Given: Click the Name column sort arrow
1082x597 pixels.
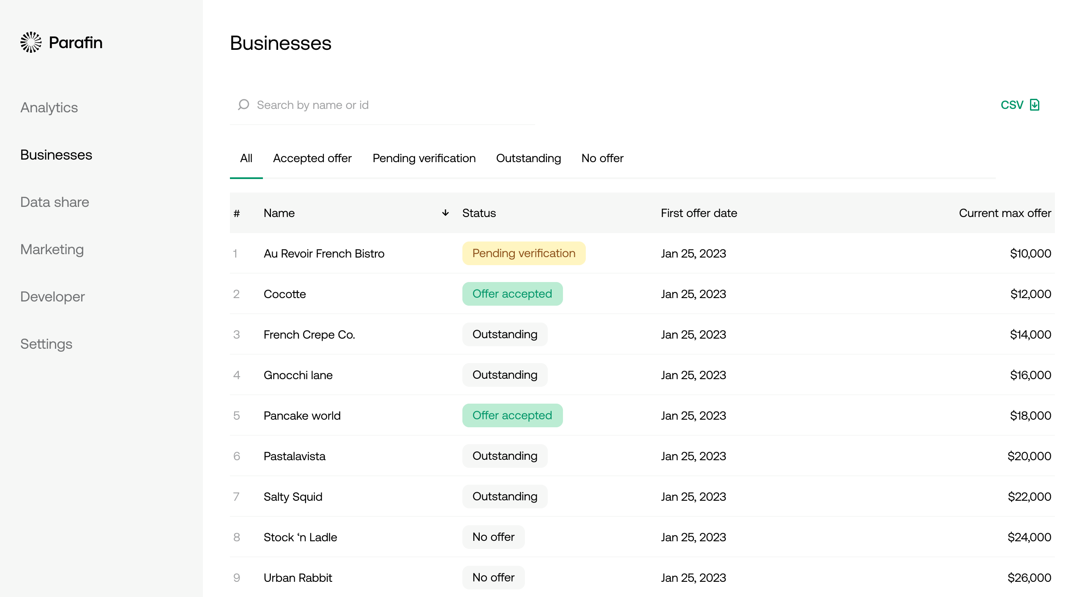Looking at the screenshot, I should click(445, 213).
